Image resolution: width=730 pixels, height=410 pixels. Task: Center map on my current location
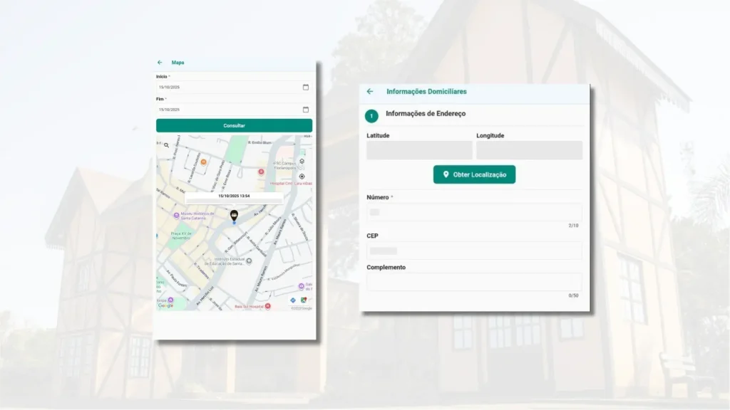click(302, 177)
